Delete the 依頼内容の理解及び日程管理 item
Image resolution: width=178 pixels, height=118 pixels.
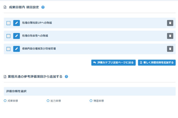coord(170,49)
